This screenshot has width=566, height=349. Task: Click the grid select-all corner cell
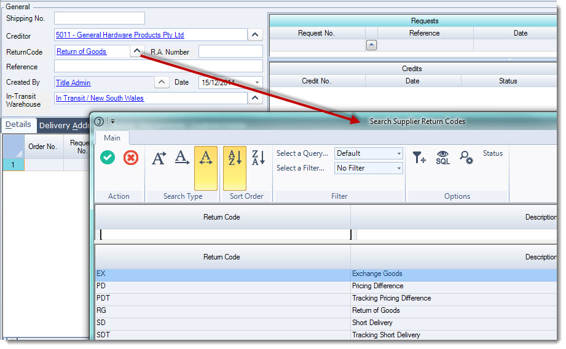14,147
